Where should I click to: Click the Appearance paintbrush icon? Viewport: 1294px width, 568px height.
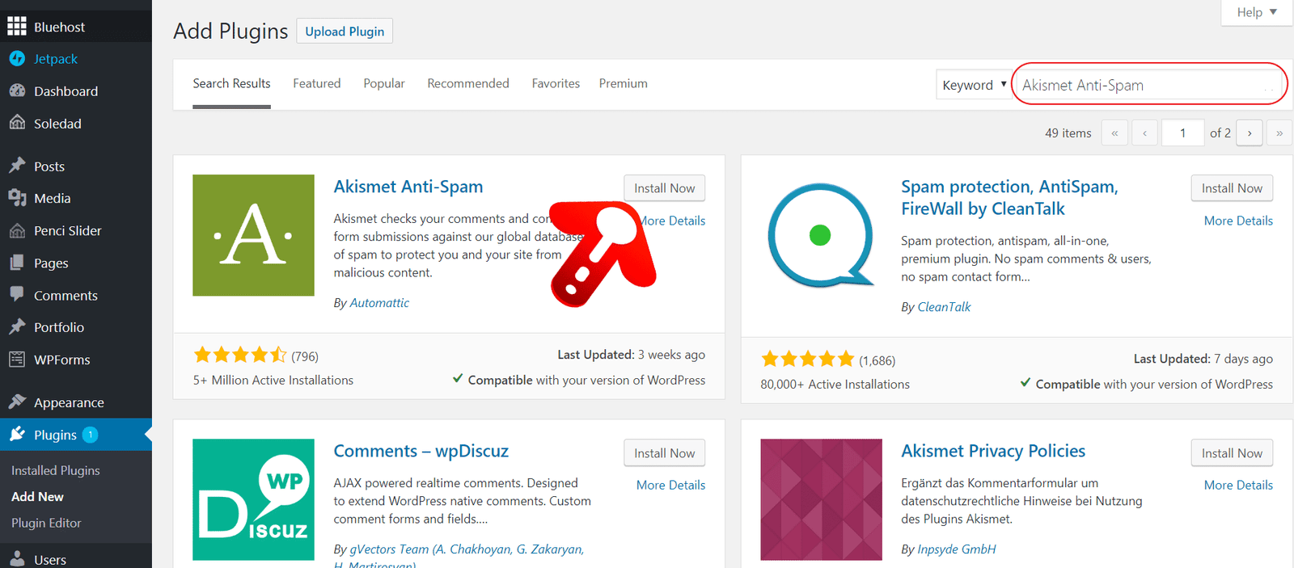pos(17,402)
